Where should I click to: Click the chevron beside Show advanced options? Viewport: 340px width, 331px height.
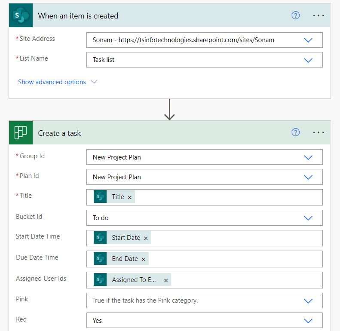[94, 82]
